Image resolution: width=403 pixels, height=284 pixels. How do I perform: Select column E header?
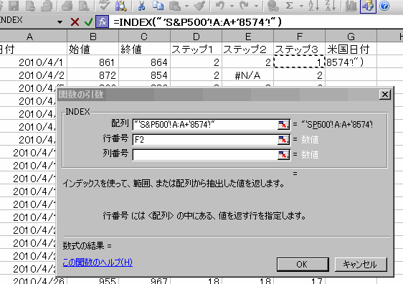pyautogui.click(x=248, y=37)
